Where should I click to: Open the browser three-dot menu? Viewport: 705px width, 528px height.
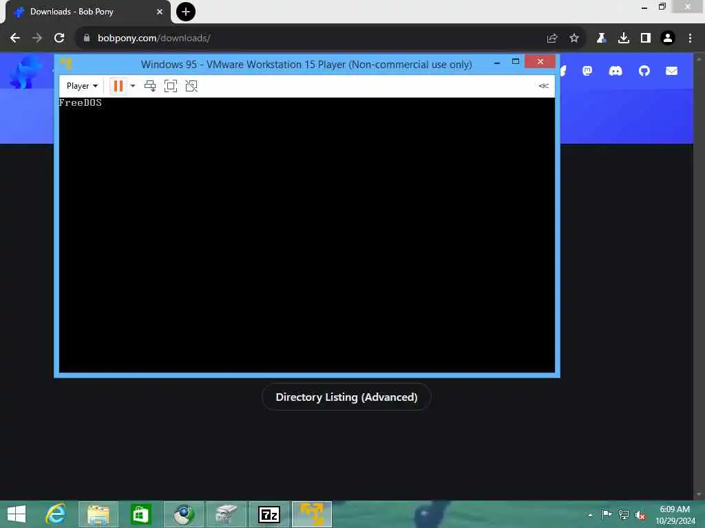point(690,38)
